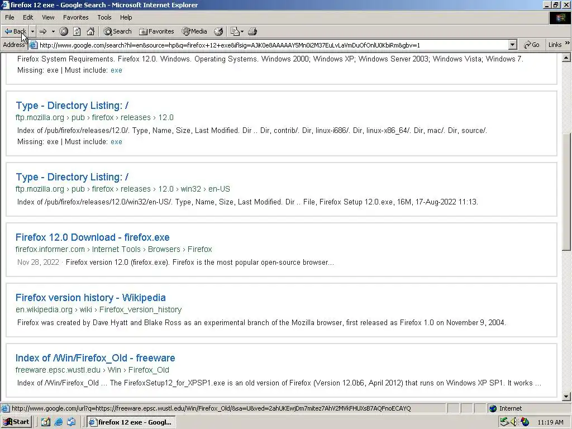Viewport: 572px width, 429px height.
Task: Open 'Firefox version history - Wikipedia' result
Action: (x=90, y=298)
